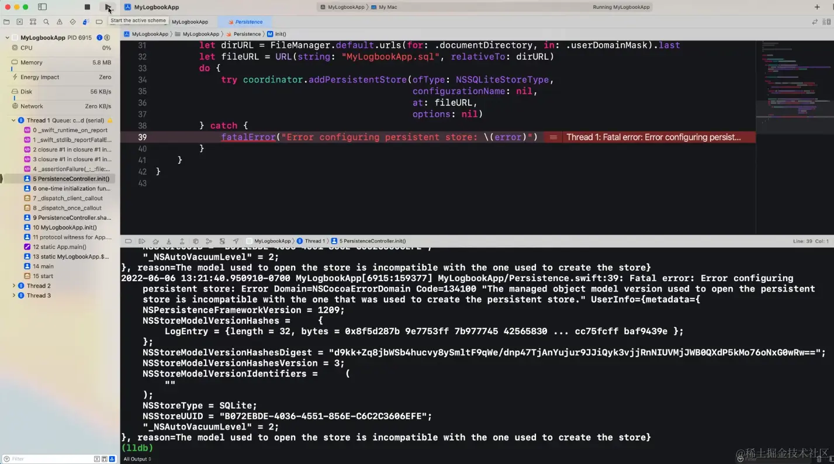Open the All Output console dropdown
Viewport: 834px width, 464px height.
137,459
